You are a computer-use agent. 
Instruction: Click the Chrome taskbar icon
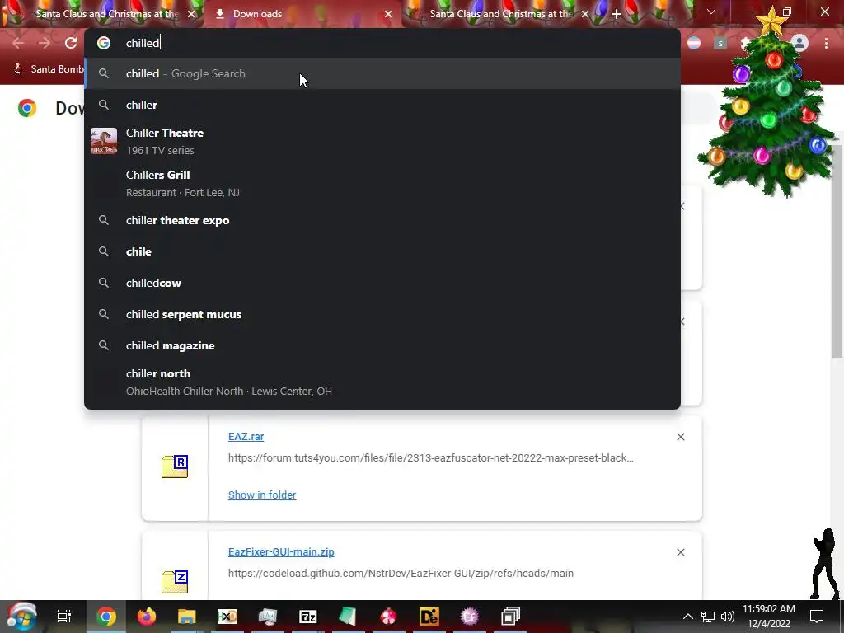point(106,617)
